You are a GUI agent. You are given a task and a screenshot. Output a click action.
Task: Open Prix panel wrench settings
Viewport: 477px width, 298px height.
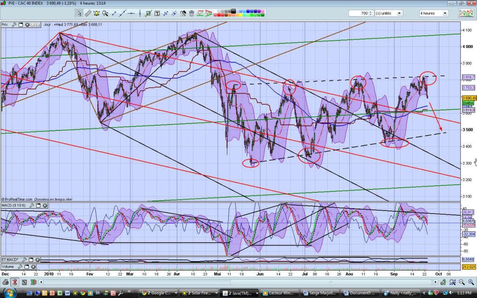click(14, 25)
